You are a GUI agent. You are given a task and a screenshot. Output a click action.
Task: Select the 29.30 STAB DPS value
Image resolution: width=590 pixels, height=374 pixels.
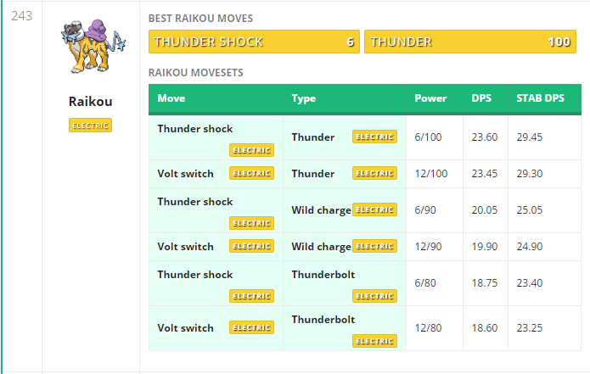point(530,174)
